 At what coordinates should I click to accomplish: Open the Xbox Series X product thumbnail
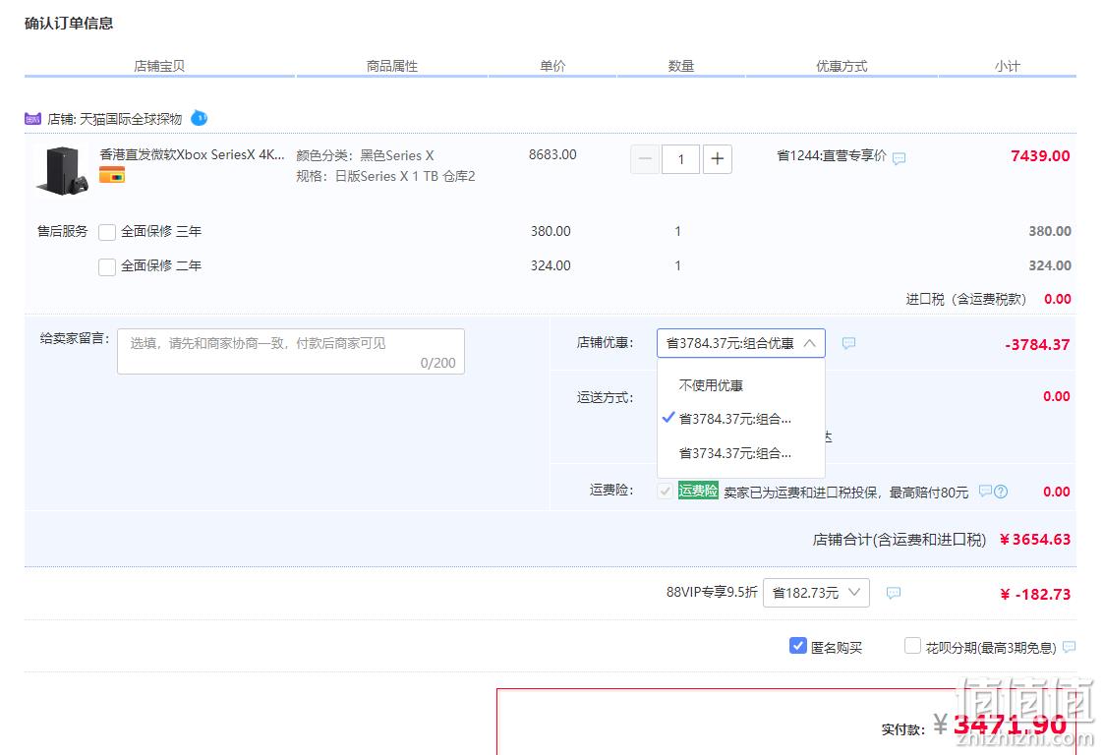pos(63,171)
